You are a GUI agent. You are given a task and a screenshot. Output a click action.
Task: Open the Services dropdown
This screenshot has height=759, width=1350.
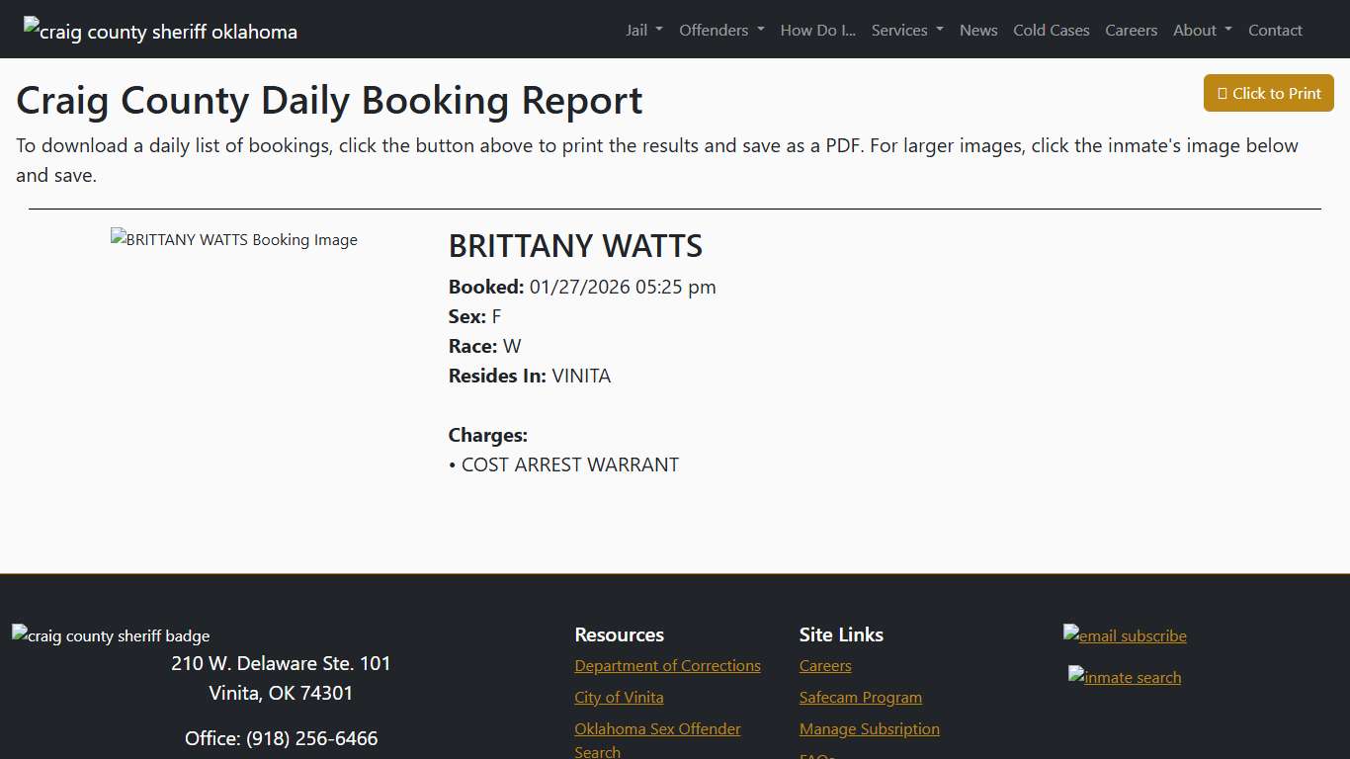pyautogui.click(x=905, y=30)
